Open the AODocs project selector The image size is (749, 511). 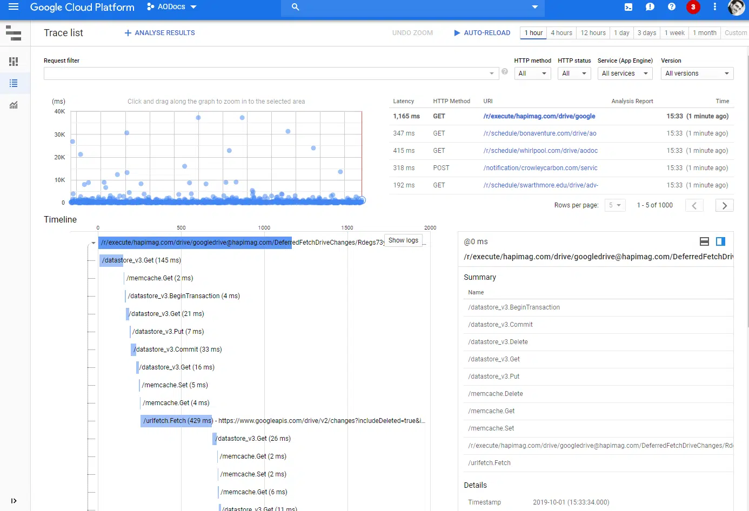pyautogui.click(x=172, y=7)
